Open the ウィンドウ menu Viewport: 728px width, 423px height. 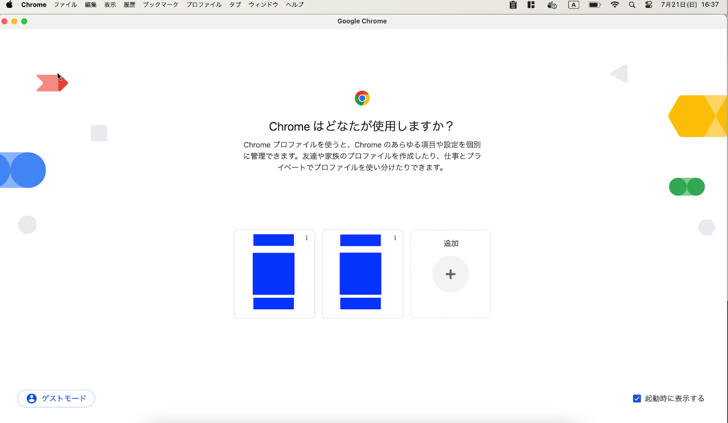(263, 5)
